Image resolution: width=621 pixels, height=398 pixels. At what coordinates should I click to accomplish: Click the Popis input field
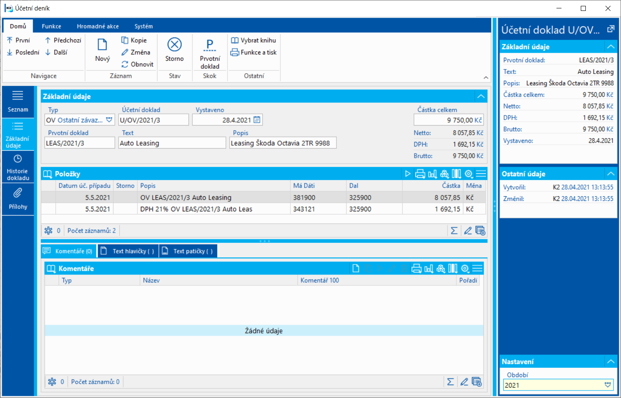point(282,143)
